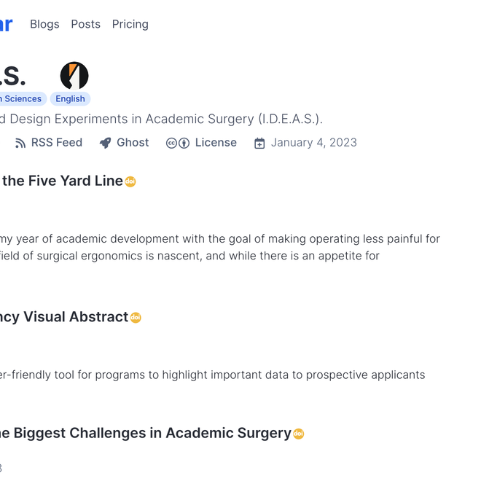Open the Pricing page
Viewport: 481px width, 481px height.
pyautogui.click(x=130, y=24)
